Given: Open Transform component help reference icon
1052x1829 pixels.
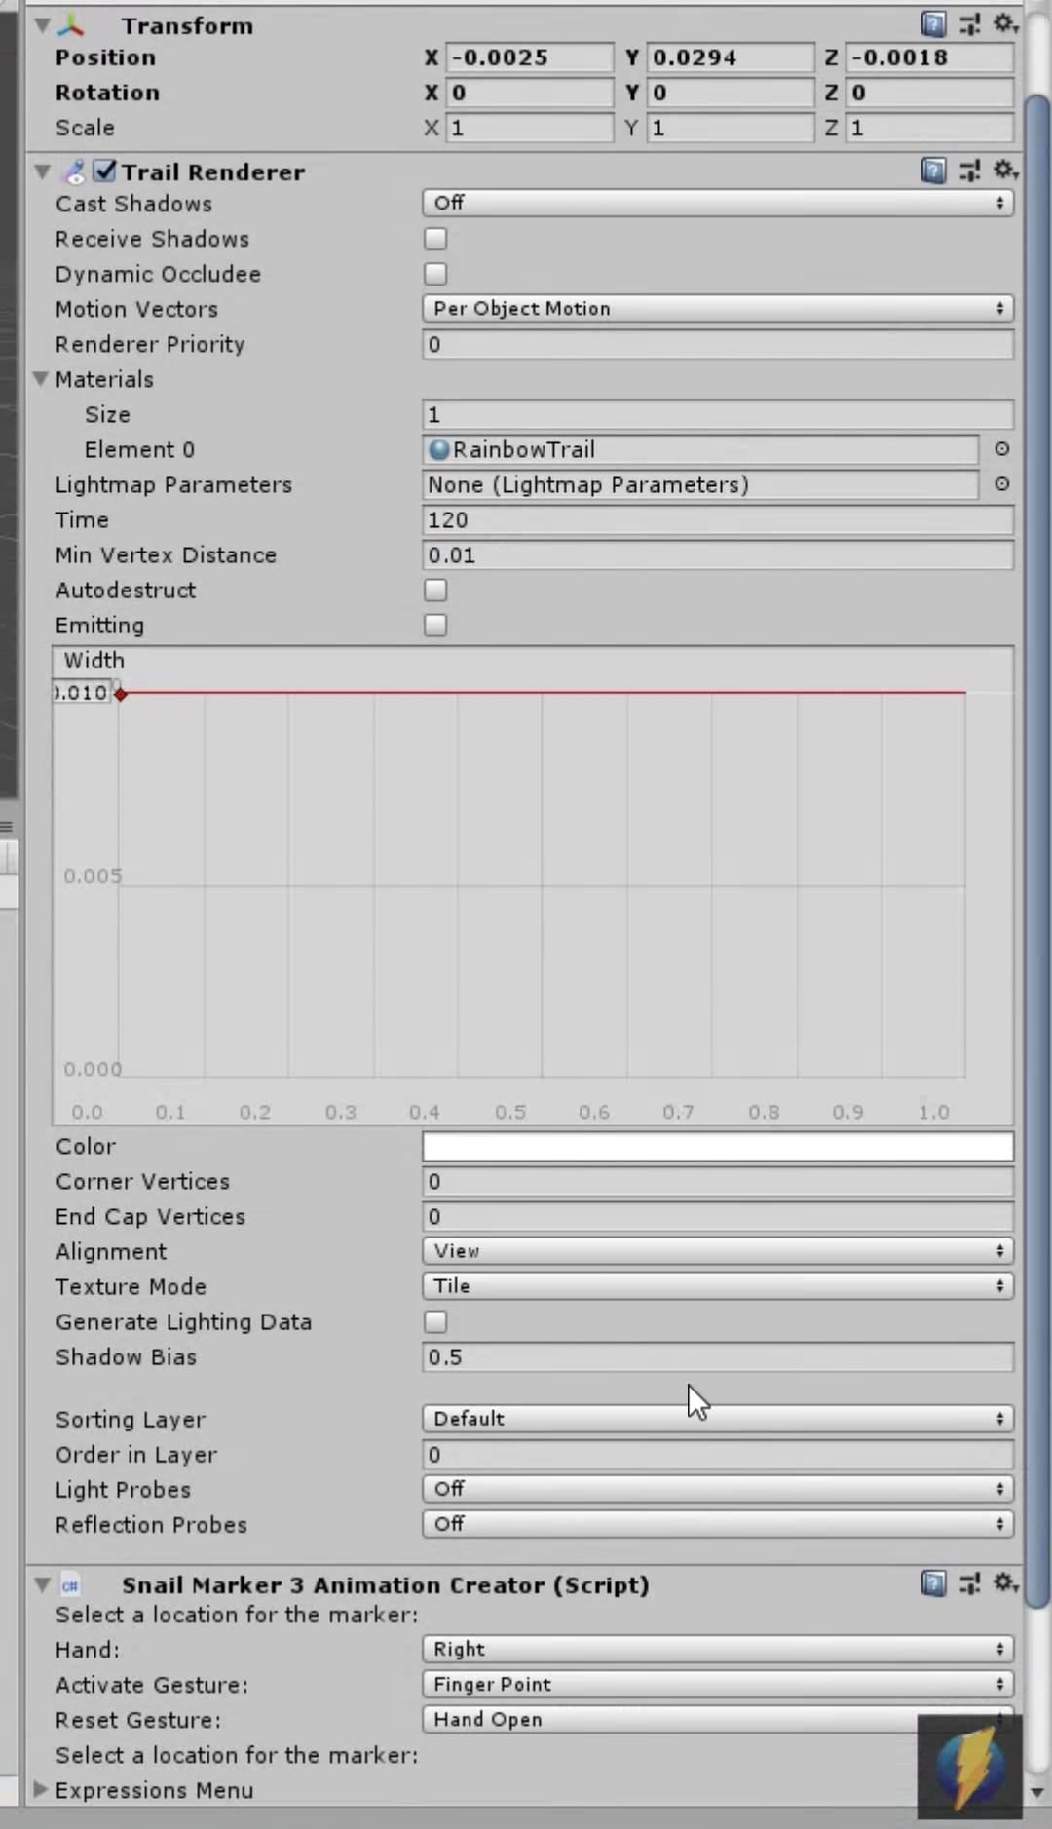Looking at the screenshot, I should pyautogui.click(x=932, y=24).
